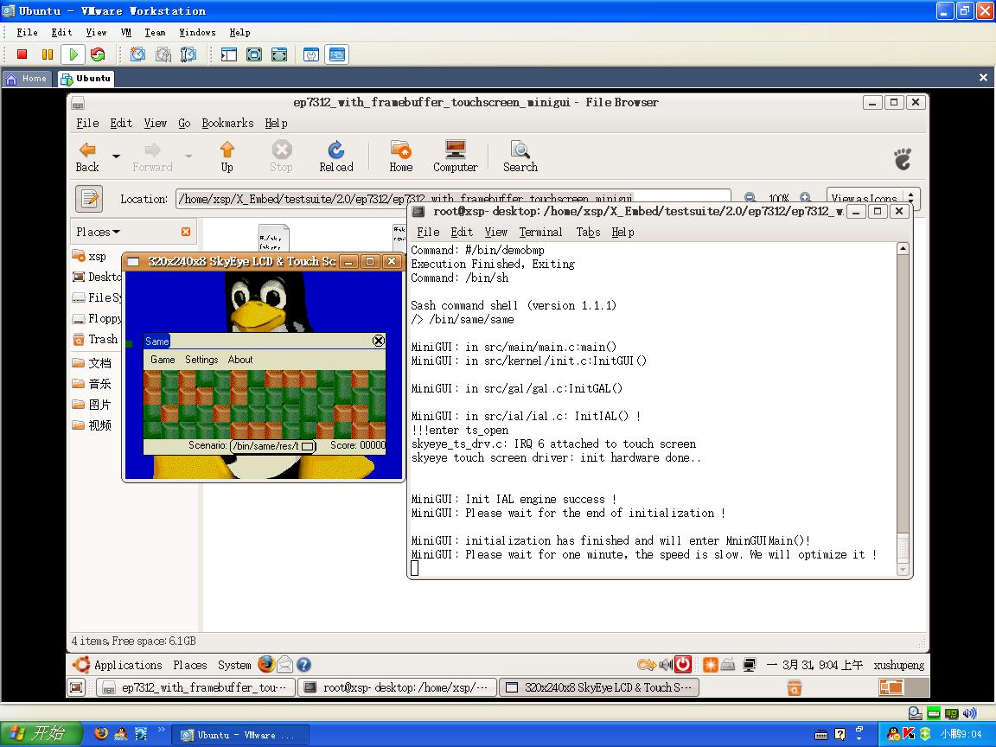The width and height of the screenshot is (996, 747).
Task: Show or hide VMware sidebar icon
Action: tap(228, 54)
